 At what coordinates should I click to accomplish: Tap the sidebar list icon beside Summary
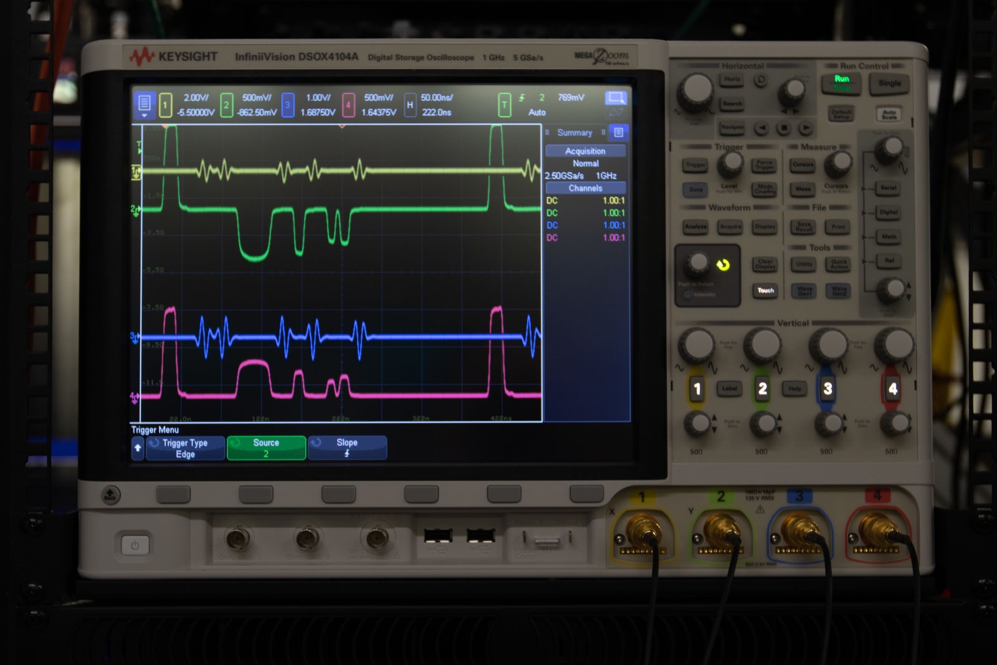pos(618,133)
